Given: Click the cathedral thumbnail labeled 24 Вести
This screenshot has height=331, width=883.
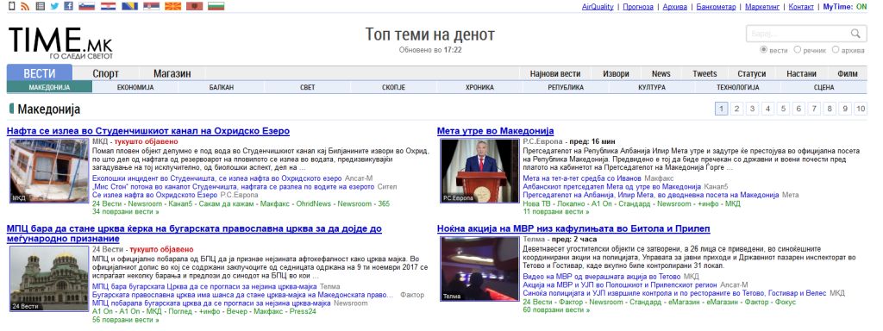Looking at the screenshot, I should point(49,278).
